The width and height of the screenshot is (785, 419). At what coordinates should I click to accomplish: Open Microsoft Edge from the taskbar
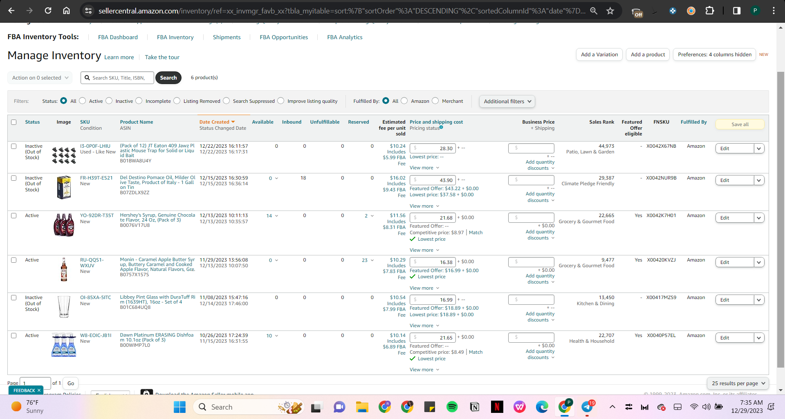tap(542, 407)
